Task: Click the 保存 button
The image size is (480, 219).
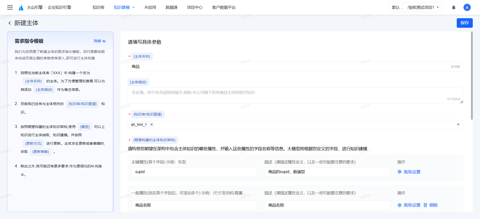Action: tap(464, 23)
